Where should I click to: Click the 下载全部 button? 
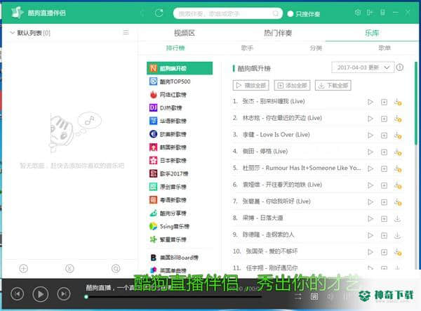[x=333, y=86]
